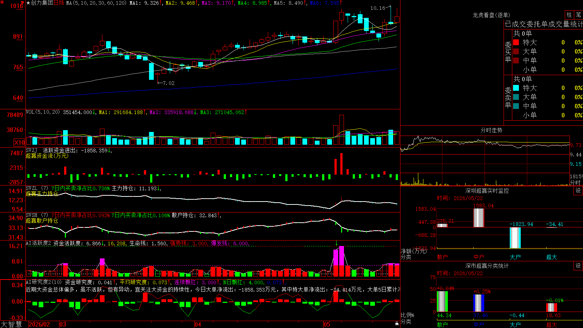Click the red question mark by the 1016 price
This screenshot has height=328, width=583.
tap(22, 3)
